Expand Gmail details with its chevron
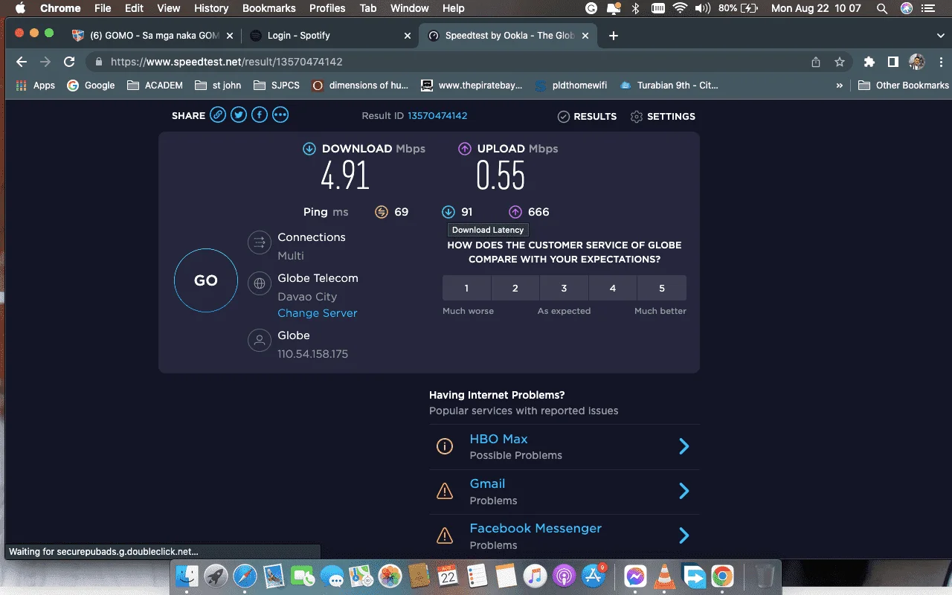 (x=684, y=491)
